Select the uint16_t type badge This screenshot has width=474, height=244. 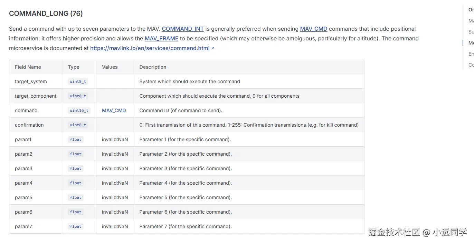tap(79, 111)
